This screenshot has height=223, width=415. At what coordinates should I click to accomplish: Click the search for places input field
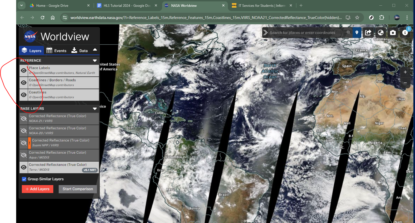pyautogui.click(x=306, y=33)
